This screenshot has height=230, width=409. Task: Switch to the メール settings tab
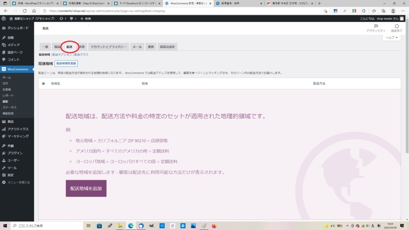[137, 47]
